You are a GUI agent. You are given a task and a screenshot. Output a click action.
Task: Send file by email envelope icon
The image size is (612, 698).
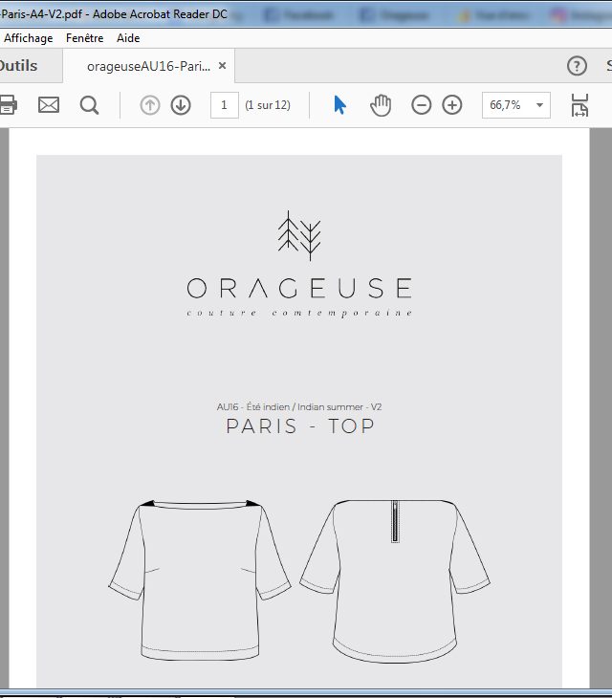[49, 105]
